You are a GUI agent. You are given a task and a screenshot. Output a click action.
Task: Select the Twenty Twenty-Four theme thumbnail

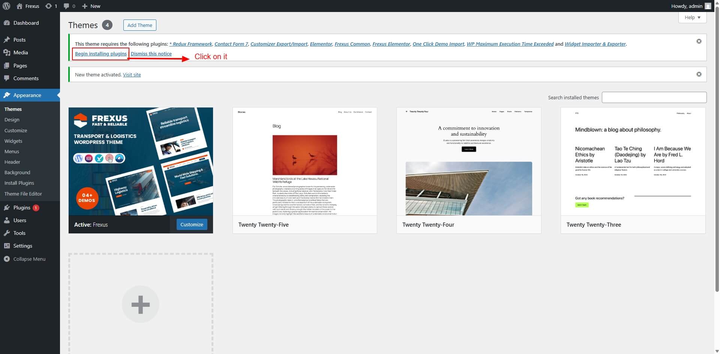pos(468,161)
